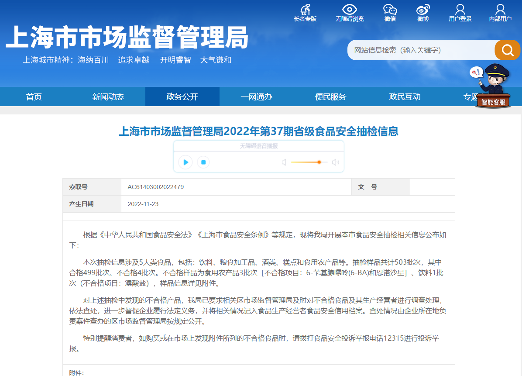
Task: Open the 一网通办 navigation item
Action: pos(256,97)
